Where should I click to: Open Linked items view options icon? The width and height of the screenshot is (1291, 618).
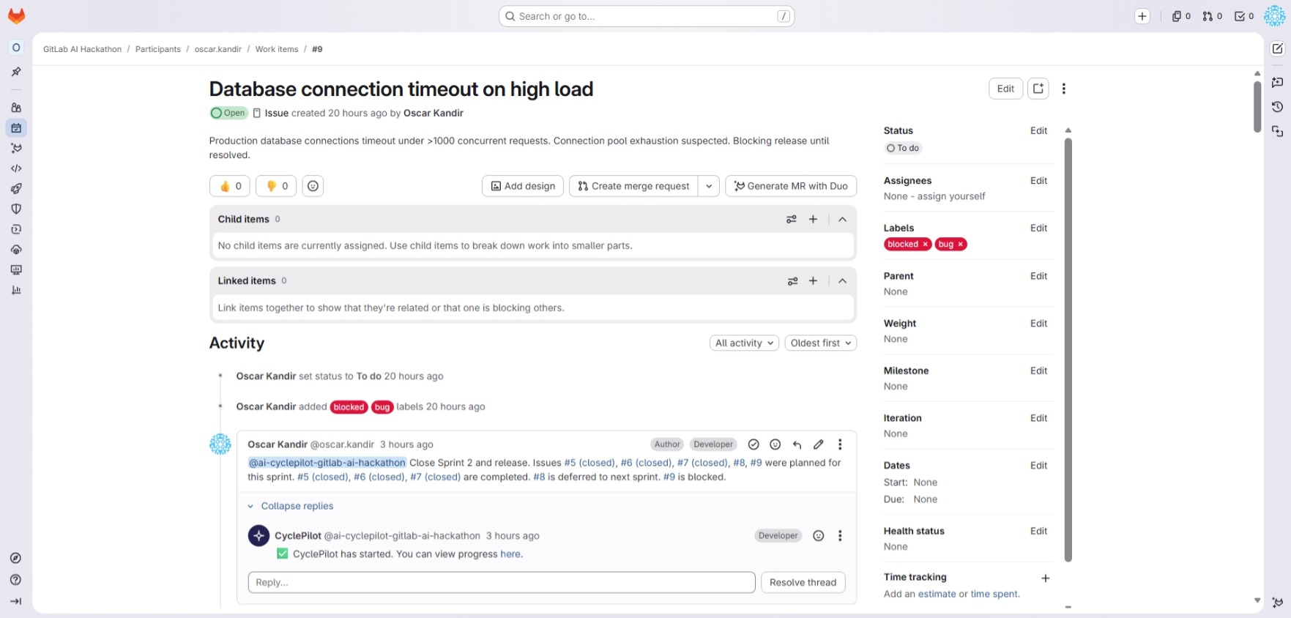pos(792,281)
